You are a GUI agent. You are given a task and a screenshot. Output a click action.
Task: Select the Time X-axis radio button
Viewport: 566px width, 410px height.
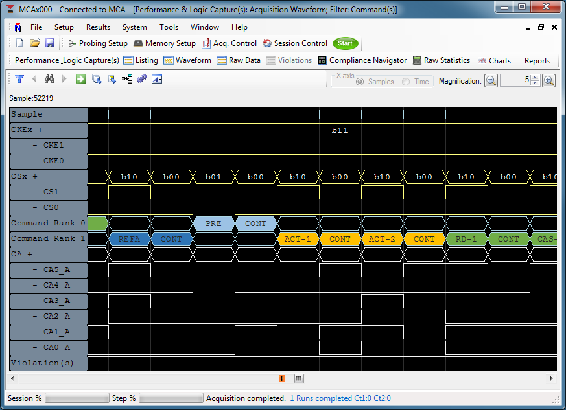point(406,82)
